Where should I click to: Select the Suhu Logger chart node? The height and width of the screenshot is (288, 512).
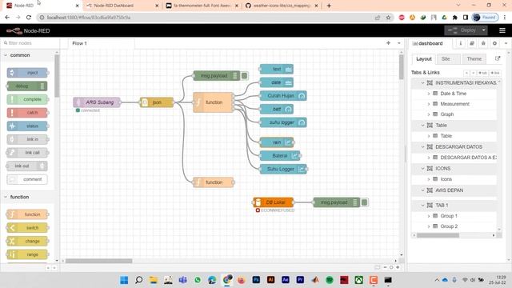(x=283, y=169)
